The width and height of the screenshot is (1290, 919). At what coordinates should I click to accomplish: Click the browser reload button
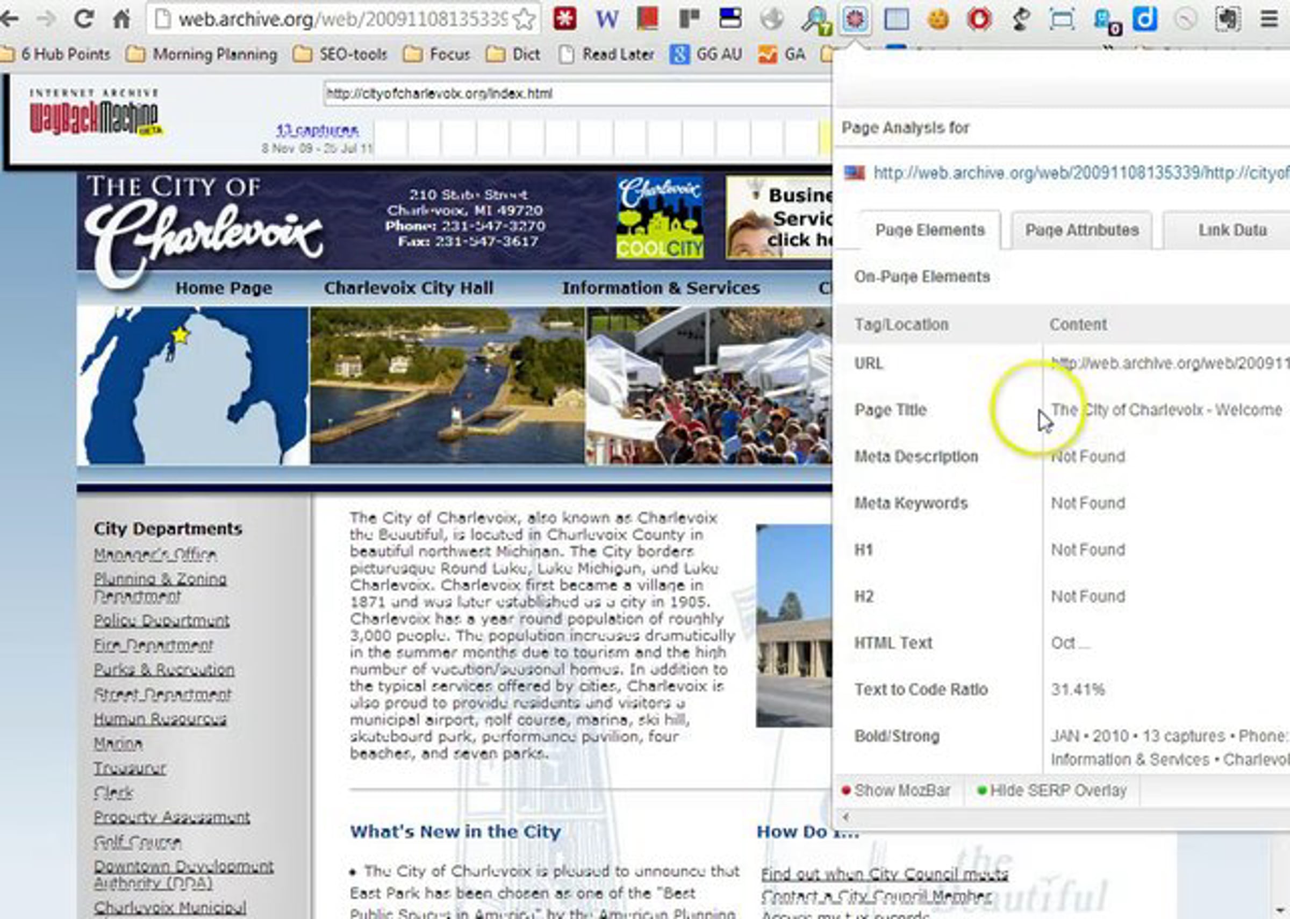pyautogui.click(x=84, y=19)
